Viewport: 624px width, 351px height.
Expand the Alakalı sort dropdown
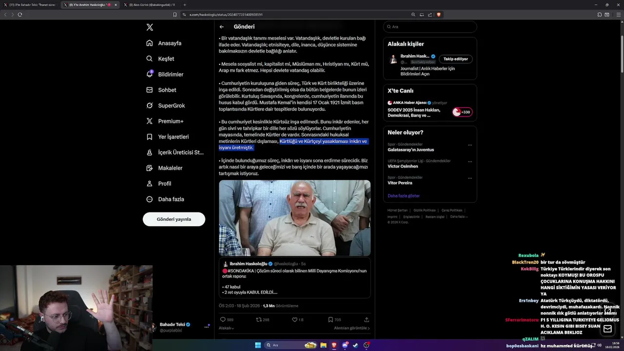[x=226, y=328]
